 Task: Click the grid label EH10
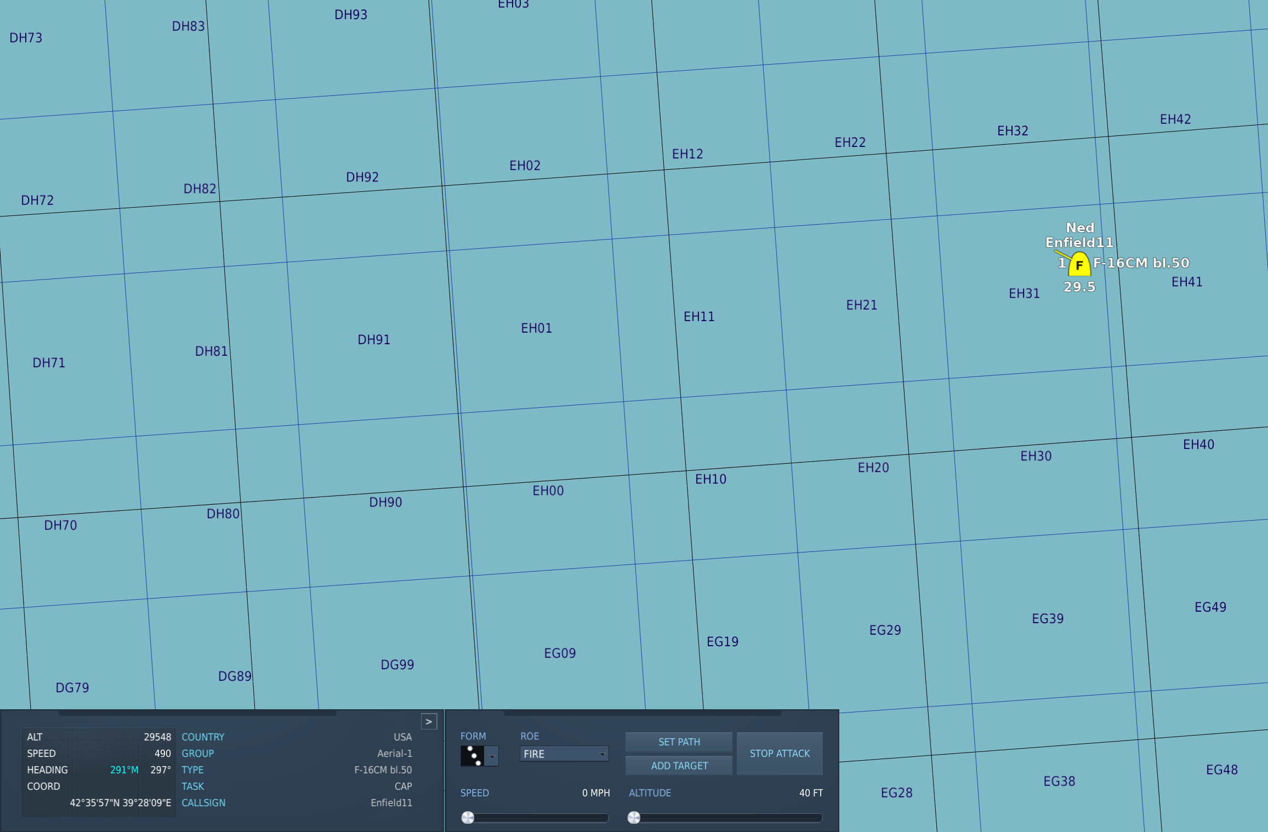point(710,480)
